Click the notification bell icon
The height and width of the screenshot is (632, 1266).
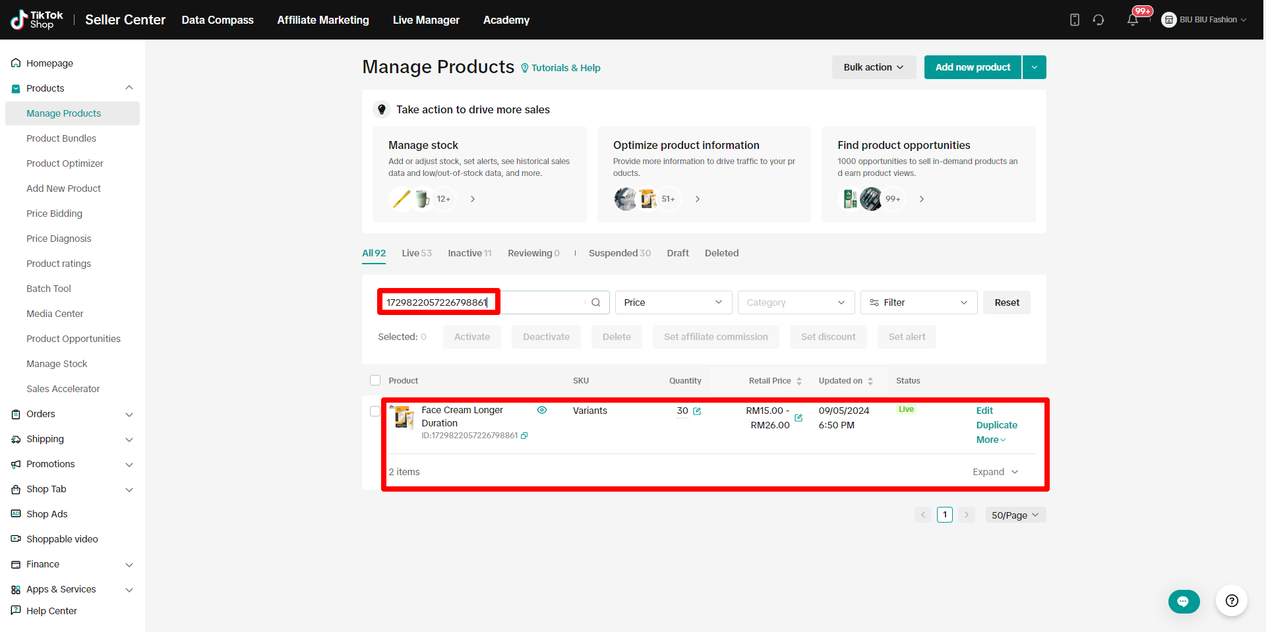point(1132,20)
